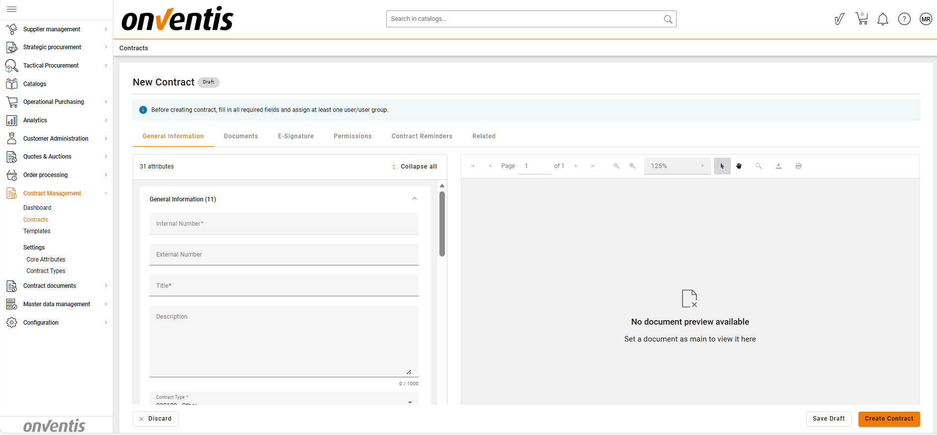Click the Create Contract button
937x435 pixels.
pos(889,419)
